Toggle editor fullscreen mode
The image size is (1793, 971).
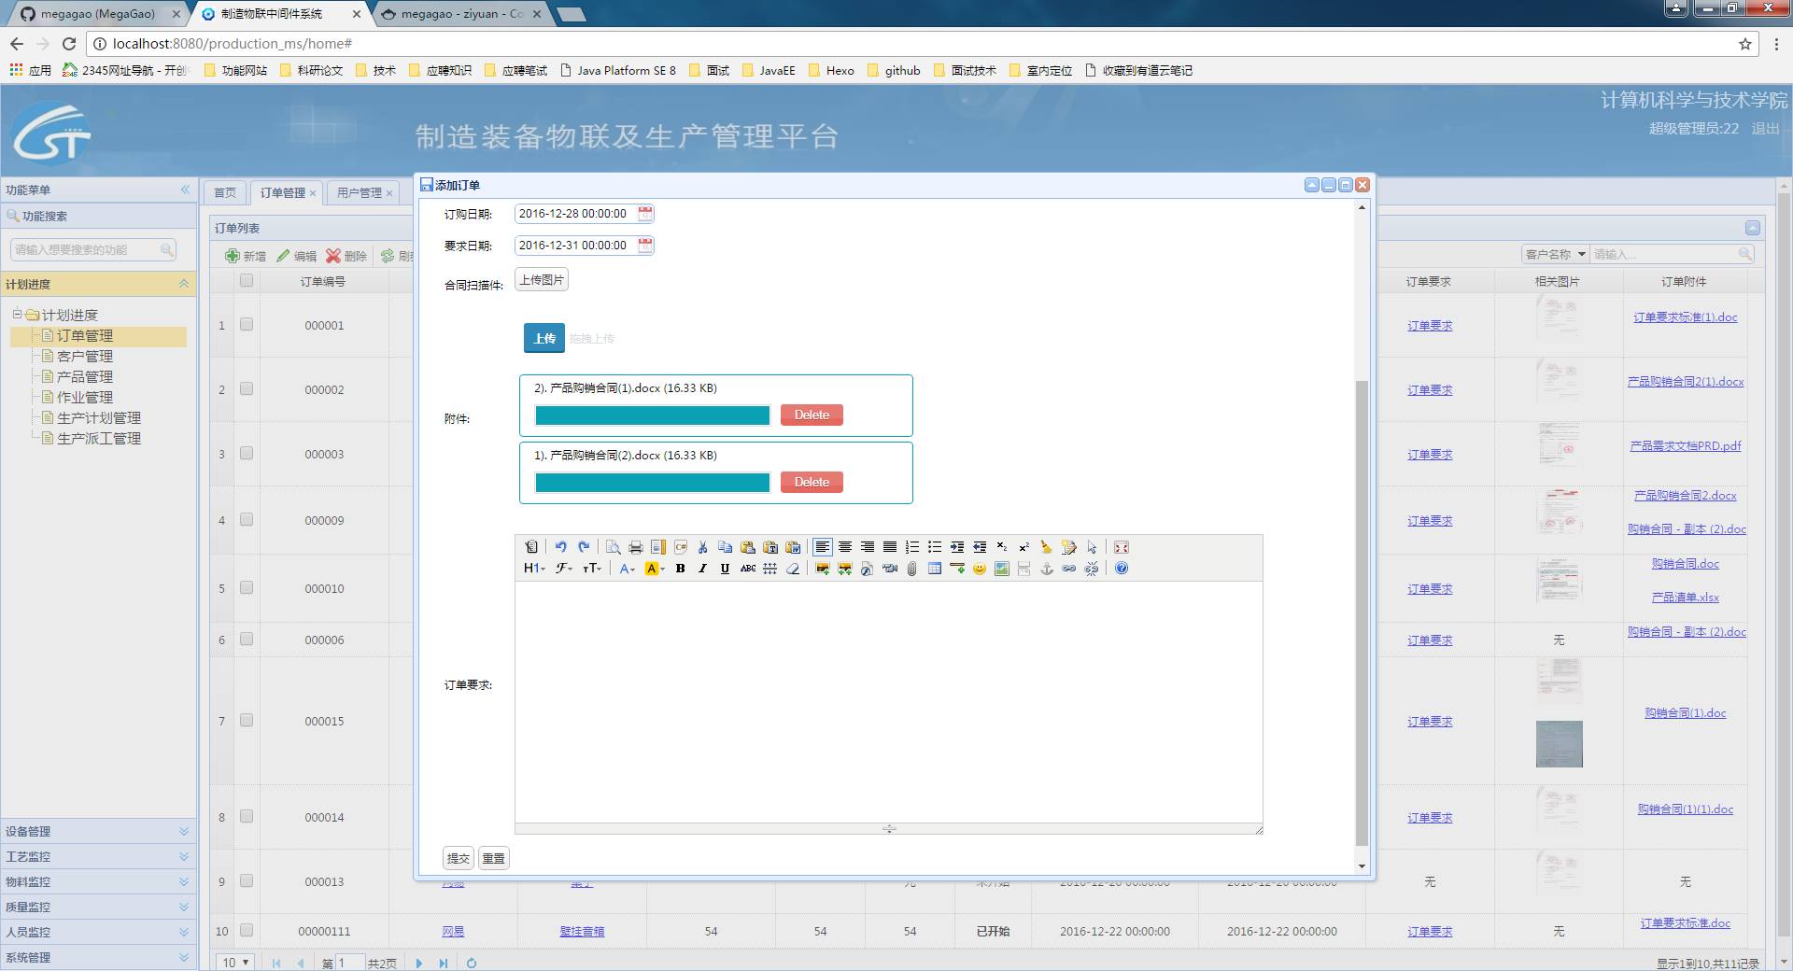(x=1122, y=547)
